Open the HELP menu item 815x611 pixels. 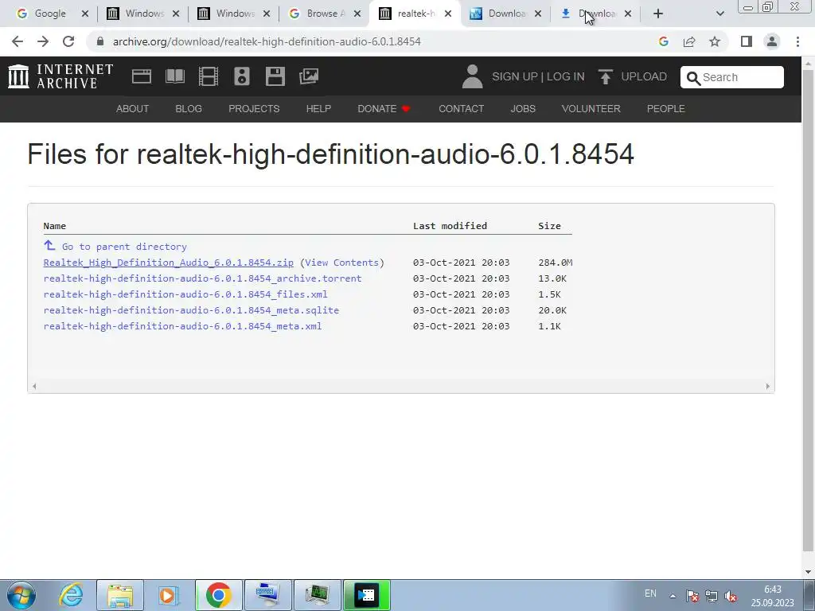(318, 108)
